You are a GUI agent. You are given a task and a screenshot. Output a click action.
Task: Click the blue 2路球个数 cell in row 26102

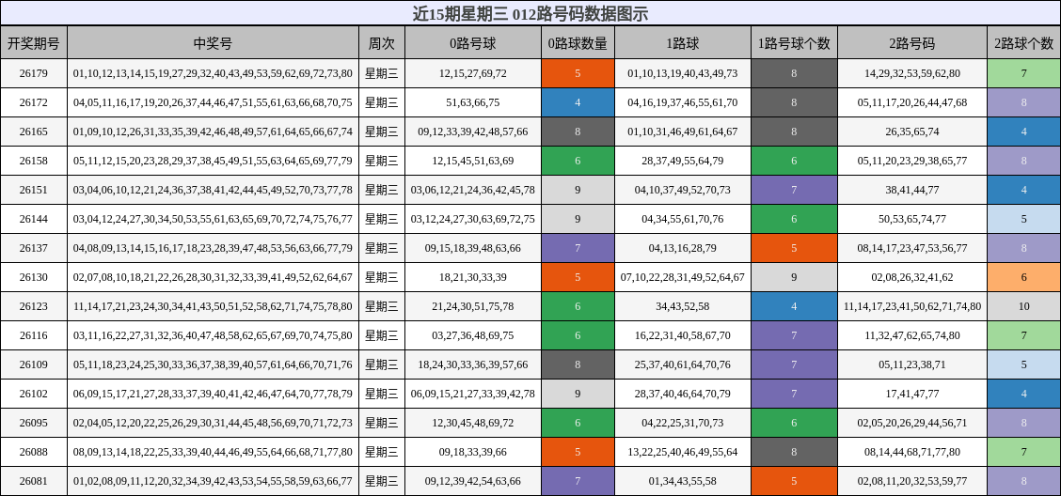[1023, 394]
